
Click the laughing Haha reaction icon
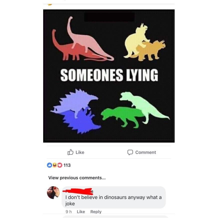pos(55,165)
